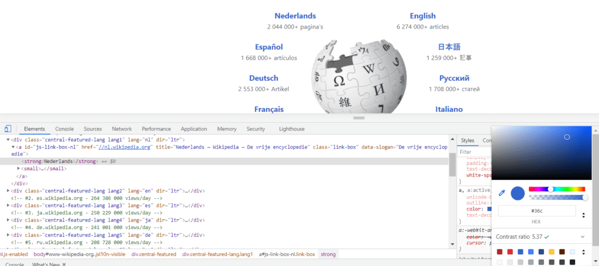Select the strong Nederlands element row

click(x=224, y=161)
